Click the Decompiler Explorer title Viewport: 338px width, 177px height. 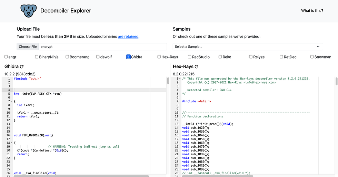pyautogui.click(x=66, y=11)
